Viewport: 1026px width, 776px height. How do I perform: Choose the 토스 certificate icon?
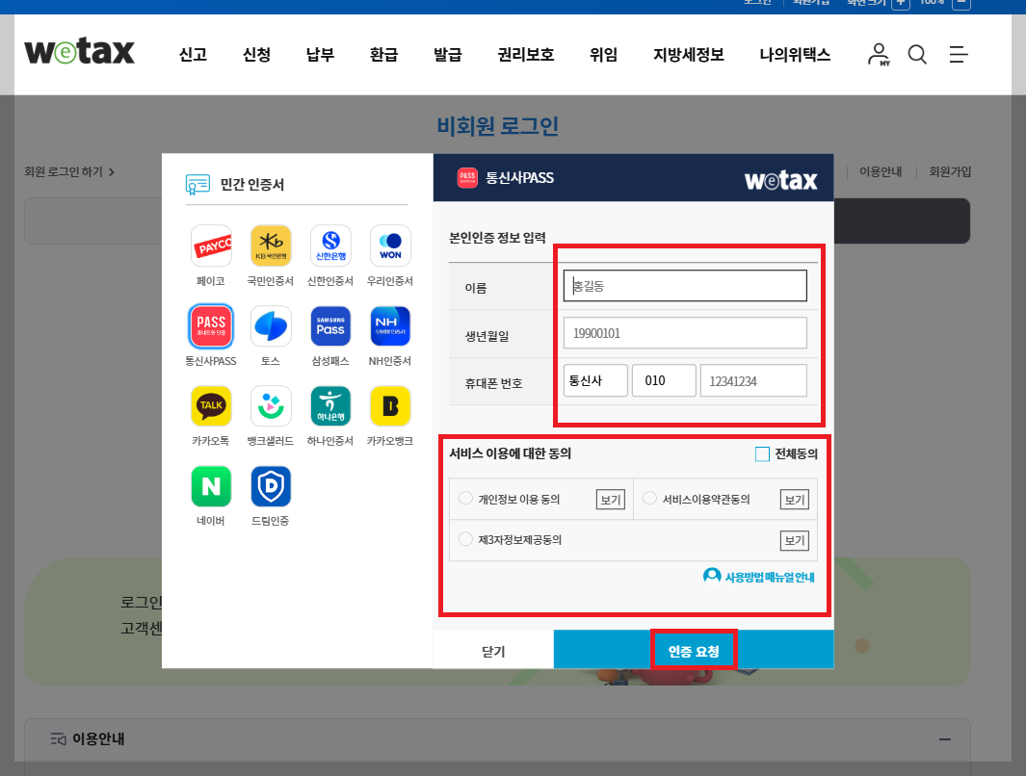[271, 325]
